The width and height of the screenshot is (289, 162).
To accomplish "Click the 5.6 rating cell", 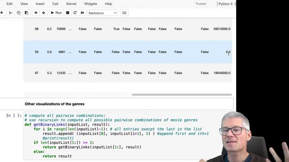I will (49, 52).
